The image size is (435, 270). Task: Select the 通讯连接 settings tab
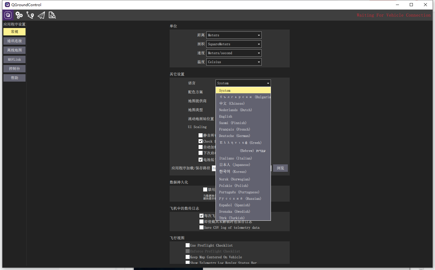14,41
